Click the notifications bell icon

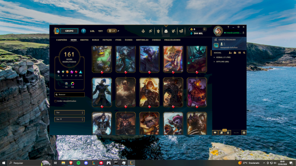click(x=243, y=33)
